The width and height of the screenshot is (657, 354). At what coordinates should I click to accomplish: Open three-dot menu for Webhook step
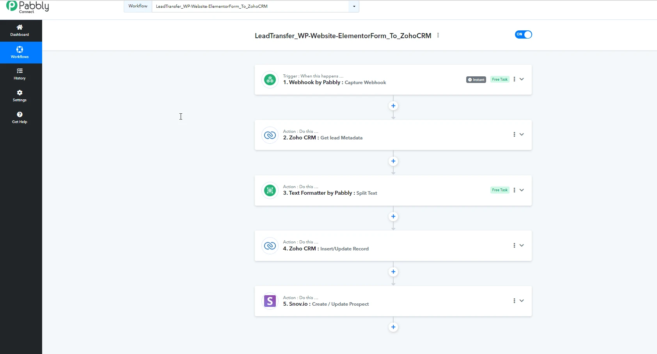pos(514,79)
